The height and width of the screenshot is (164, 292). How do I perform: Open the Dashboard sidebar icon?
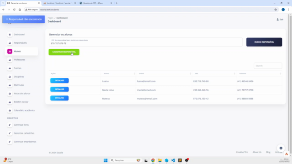click(x=10, y=35)
